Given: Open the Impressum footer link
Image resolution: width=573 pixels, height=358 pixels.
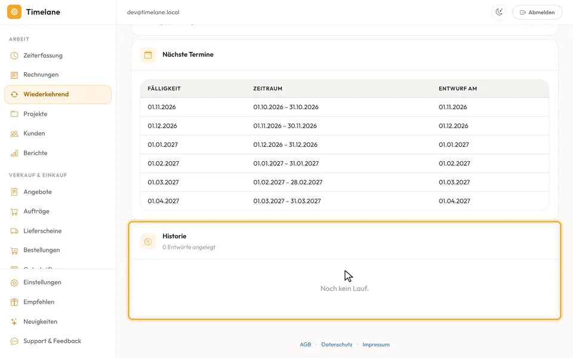Looking at the screenshot, I should point(376,344).
